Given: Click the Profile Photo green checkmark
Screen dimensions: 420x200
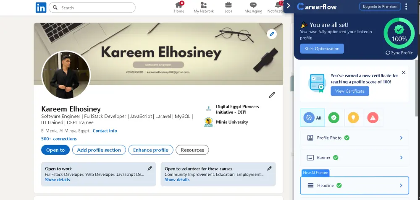Looking at the screenshot, I should 347,138.
